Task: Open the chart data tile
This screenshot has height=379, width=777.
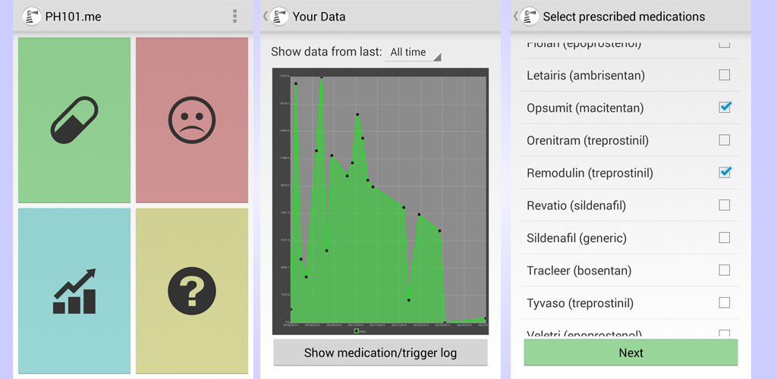Action: point(74,290)
